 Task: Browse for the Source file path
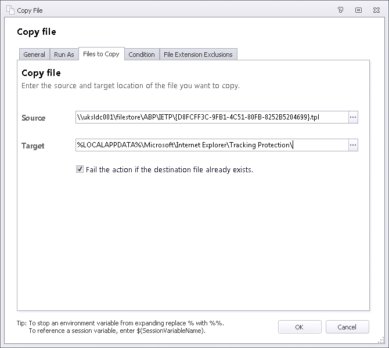coord(353,117)
